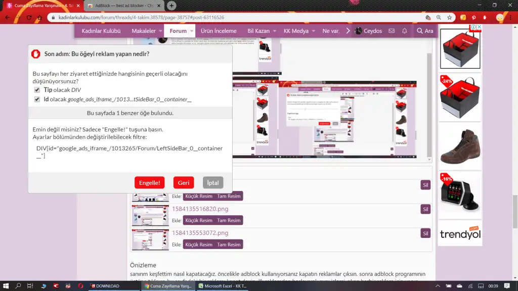This screenshot has height=291, width=518.
Task: Open Microsoft Excel from the taskbar
Action: point(223,286)
